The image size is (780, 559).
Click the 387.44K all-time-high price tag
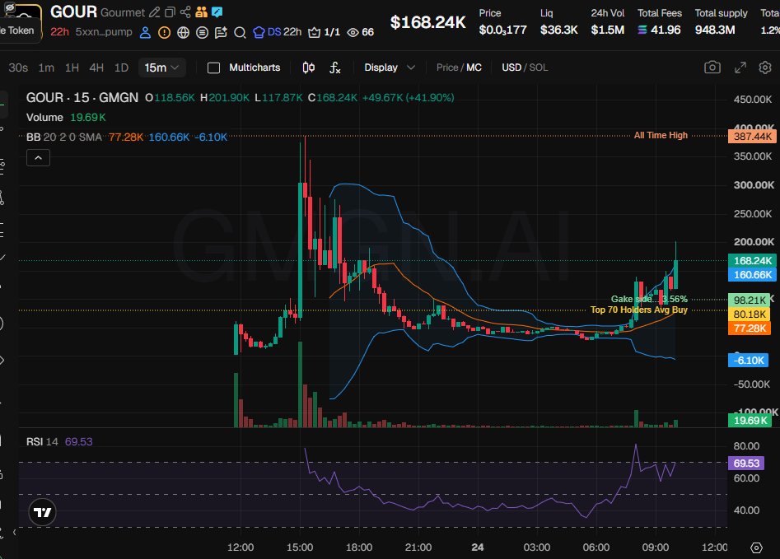pyautogui.click(x=752, y=137)
